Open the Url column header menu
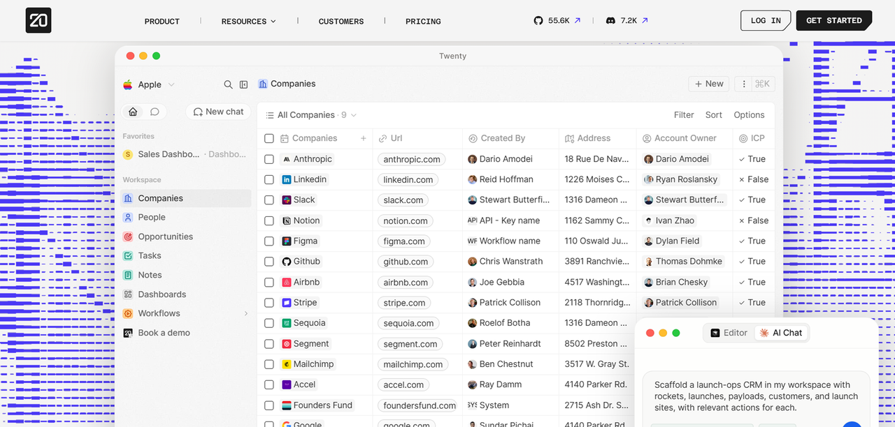 [x=417, y=138]
